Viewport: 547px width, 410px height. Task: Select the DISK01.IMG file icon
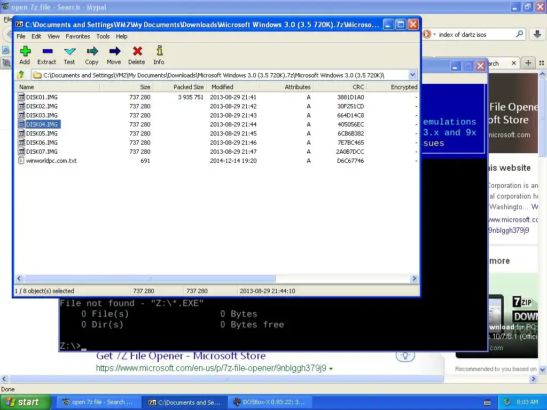click(x=21, y=97)
